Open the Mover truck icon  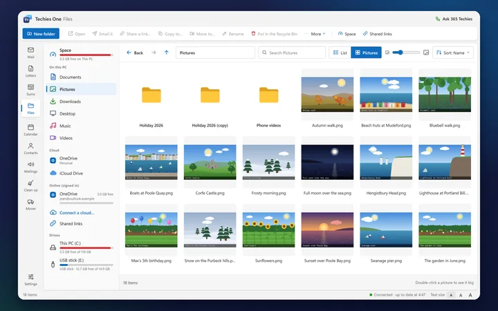(x=30, y=205)
